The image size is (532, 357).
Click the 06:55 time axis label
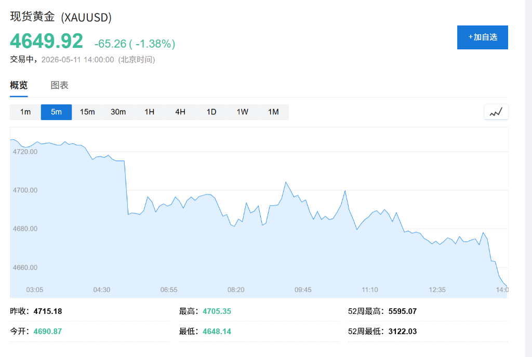coord(169,290)
